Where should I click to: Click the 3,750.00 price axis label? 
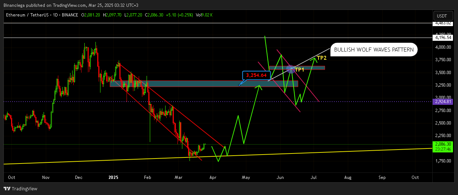pyautogui.click(x=443, y=60)
